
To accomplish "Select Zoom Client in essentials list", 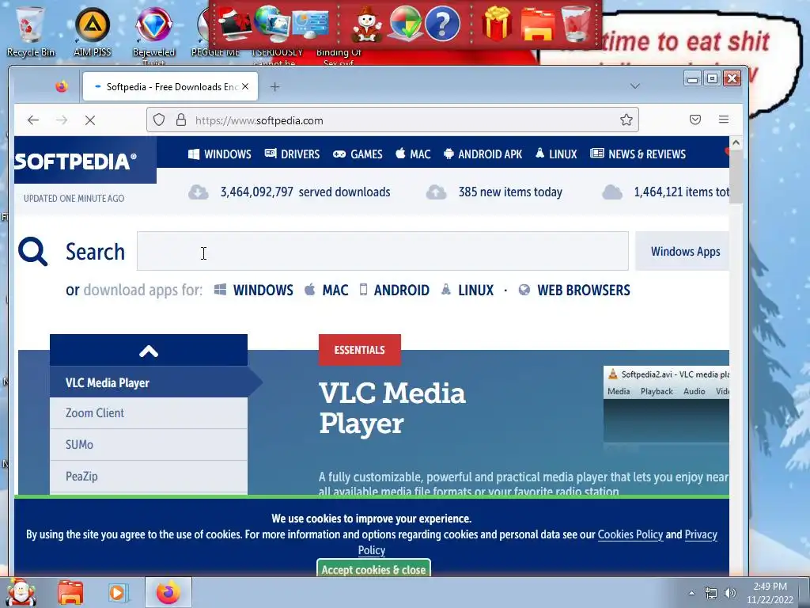I will (148, 413).
